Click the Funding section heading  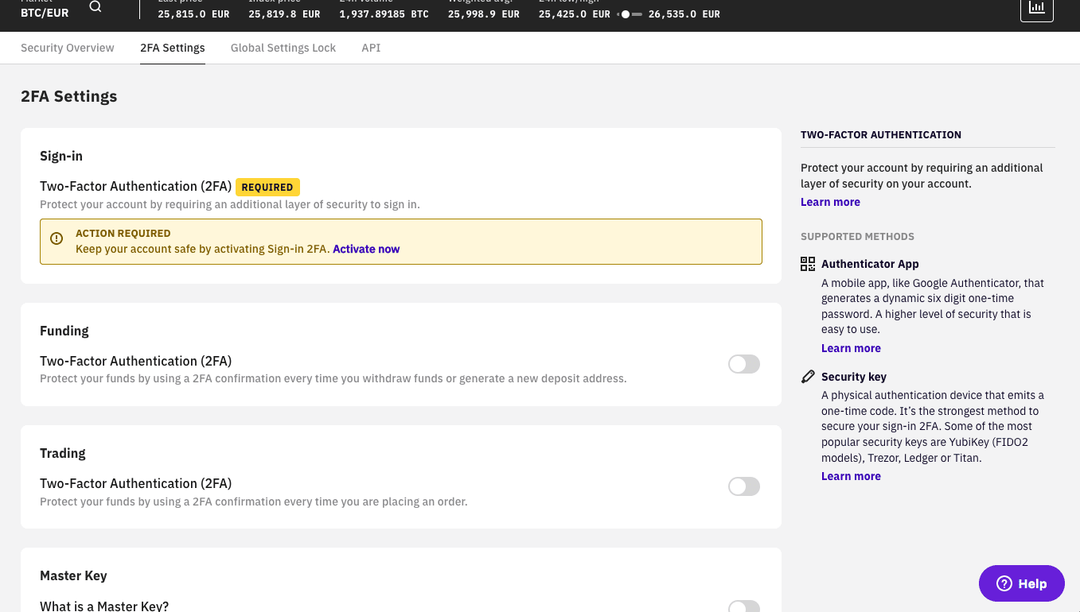(x=64, y=331)
